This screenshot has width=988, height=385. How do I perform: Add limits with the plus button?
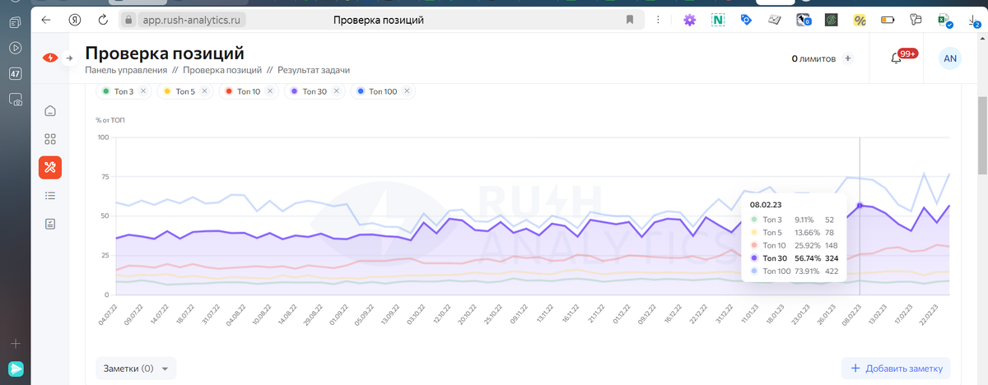[848, 58]
